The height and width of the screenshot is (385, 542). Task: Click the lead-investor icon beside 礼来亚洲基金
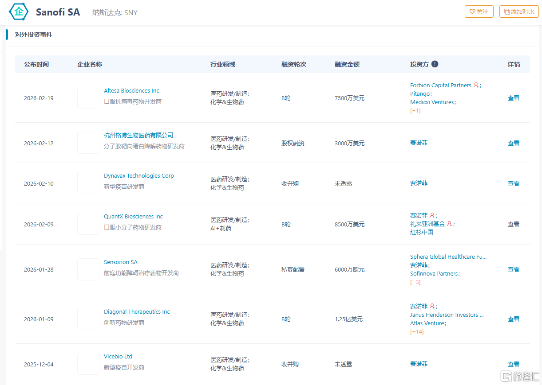click(x=449, y=224)
